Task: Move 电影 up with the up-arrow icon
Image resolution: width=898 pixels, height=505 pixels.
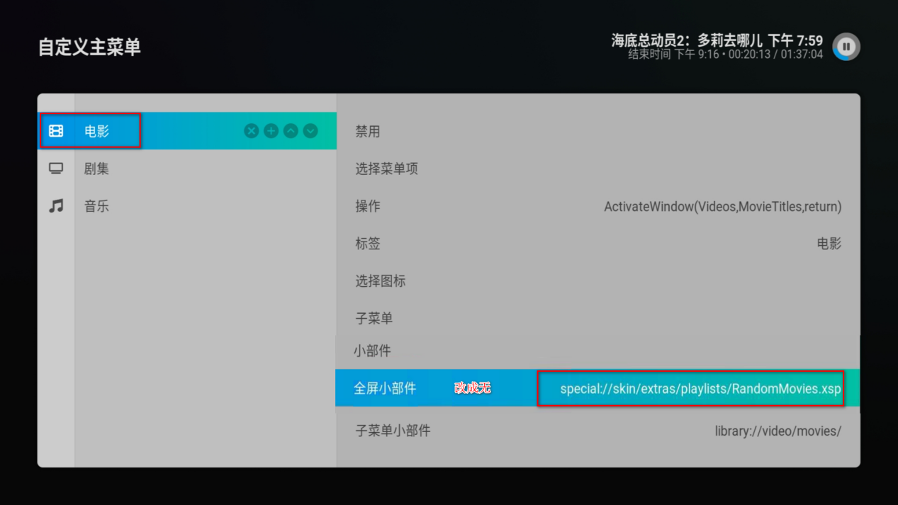Action: pos(291,131)
